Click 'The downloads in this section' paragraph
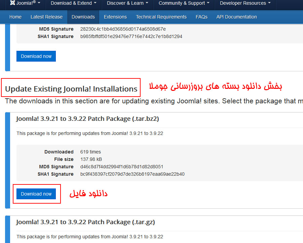 154,101
